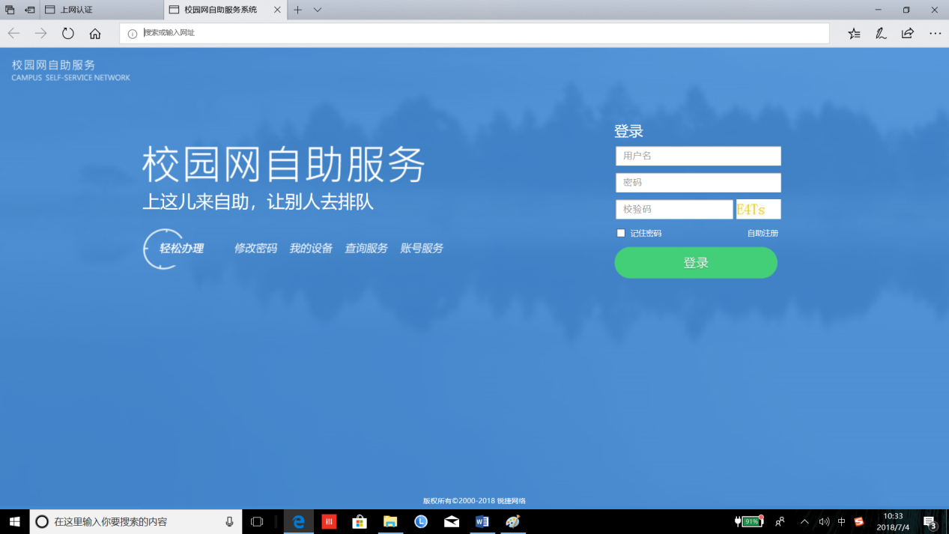Select the 校园网自助服务系统 tab
The height and width of the screenshot is (534, 949).
point(220,10)
